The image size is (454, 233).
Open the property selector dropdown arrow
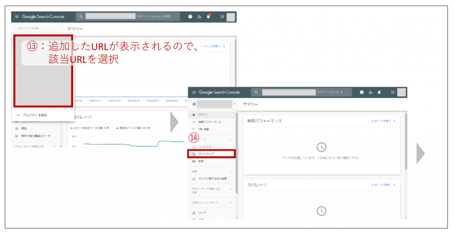pos(234,104)
